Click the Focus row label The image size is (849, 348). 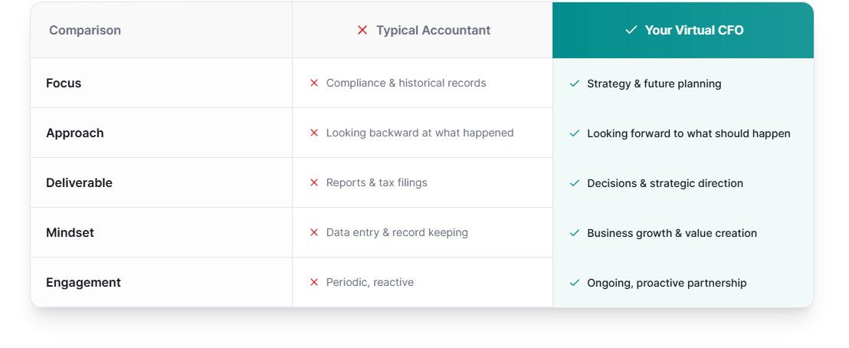pyautogui.click(x=64, y=83)
